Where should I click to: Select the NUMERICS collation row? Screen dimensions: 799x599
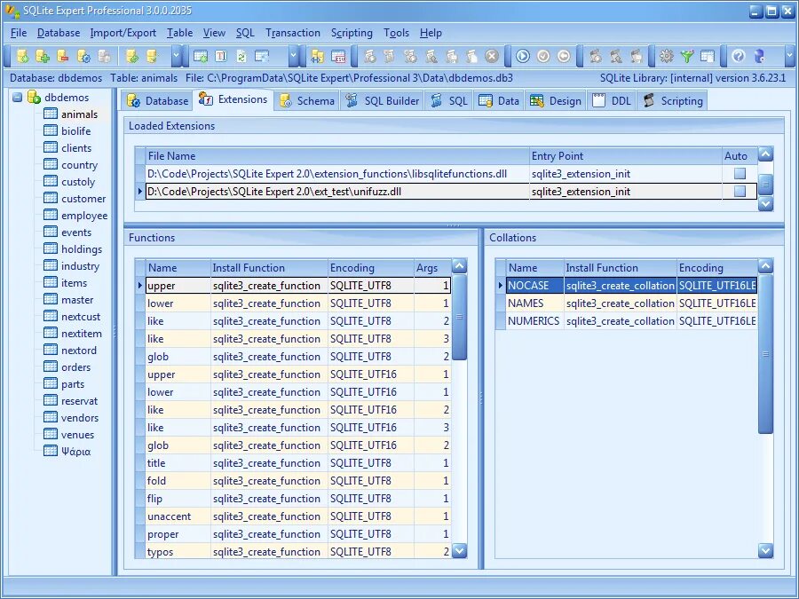[x=631, y=321]
